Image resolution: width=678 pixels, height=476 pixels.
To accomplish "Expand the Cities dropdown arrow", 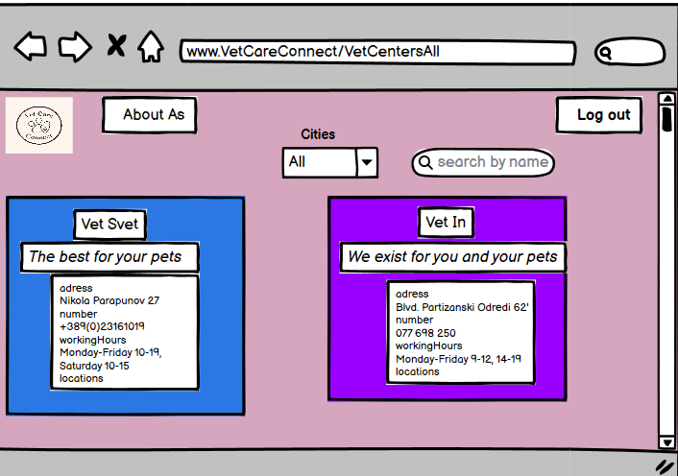I will click(x=367, y=163).
